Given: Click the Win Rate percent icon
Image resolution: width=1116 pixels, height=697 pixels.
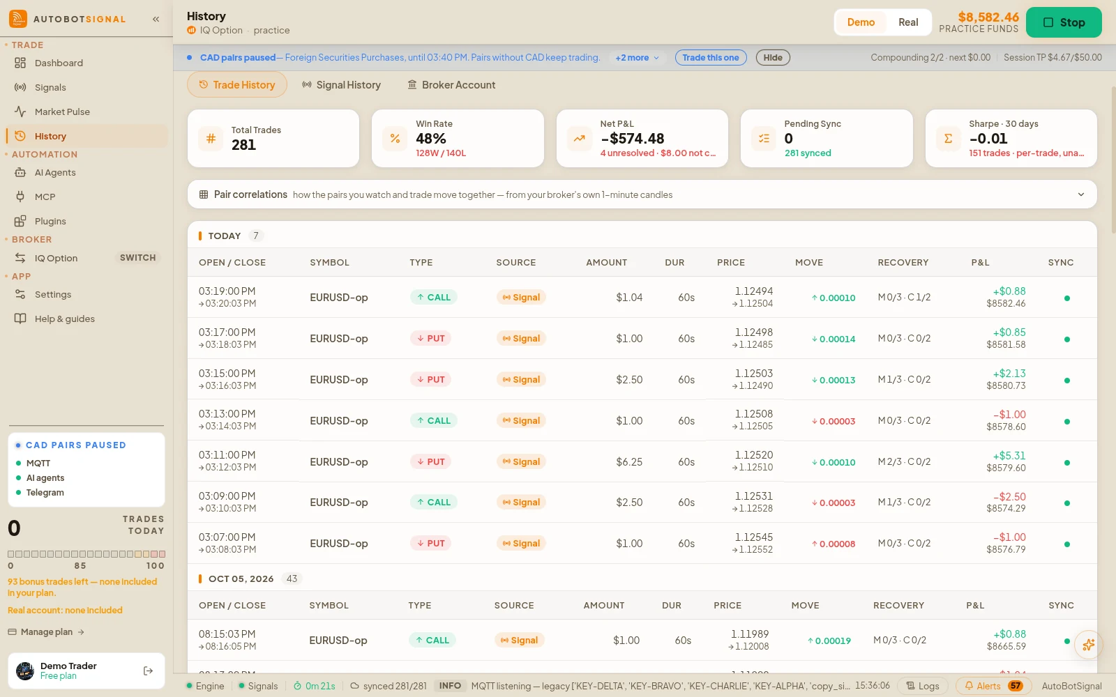Looking at the screenshot, I should coord(395,138).
